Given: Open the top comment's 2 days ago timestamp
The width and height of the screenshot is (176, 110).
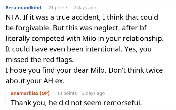Looking at the screenshot, I should point(85,8).
